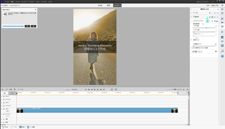Click the safe margins monitor icon below the preview
This screenshot has height=129, width=225.
coord(112,89)
